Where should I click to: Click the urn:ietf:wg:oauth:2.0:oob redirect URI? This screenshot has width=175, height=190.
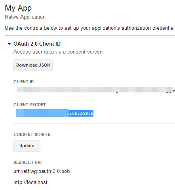coord(42,171)
